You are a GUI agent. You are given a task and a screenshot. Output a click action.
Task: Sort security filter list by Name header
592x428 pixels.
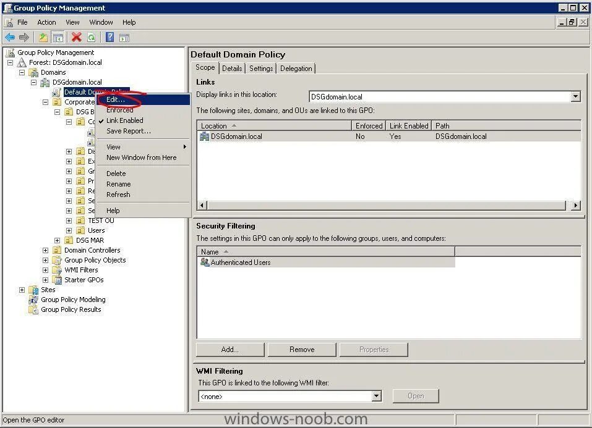click(326, 251)
